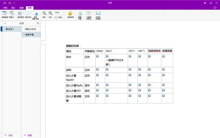Screen dimensions: 220x138
Task: Click the zoom in (放大) magnifier
Action: (50, 14)
